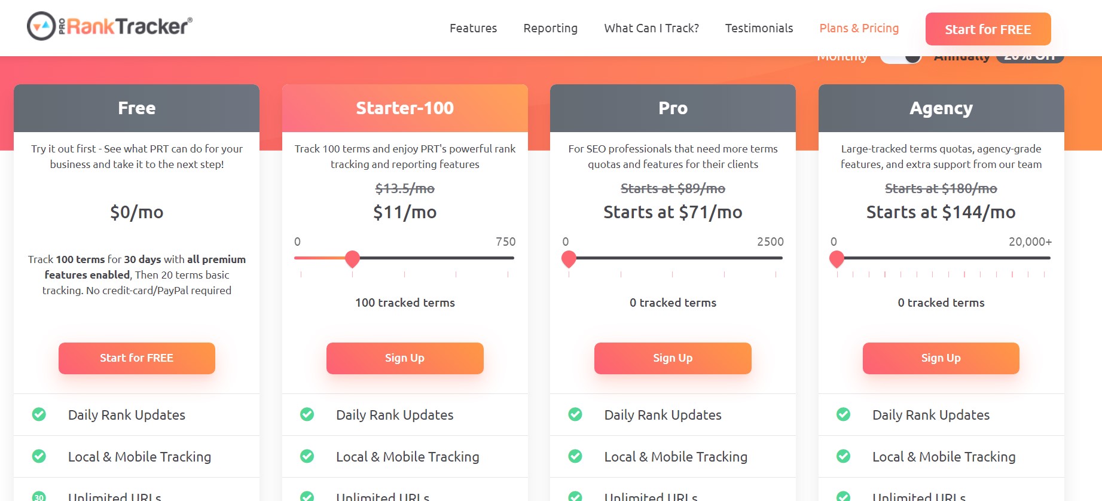Open the Features menu item

point(473,28)
